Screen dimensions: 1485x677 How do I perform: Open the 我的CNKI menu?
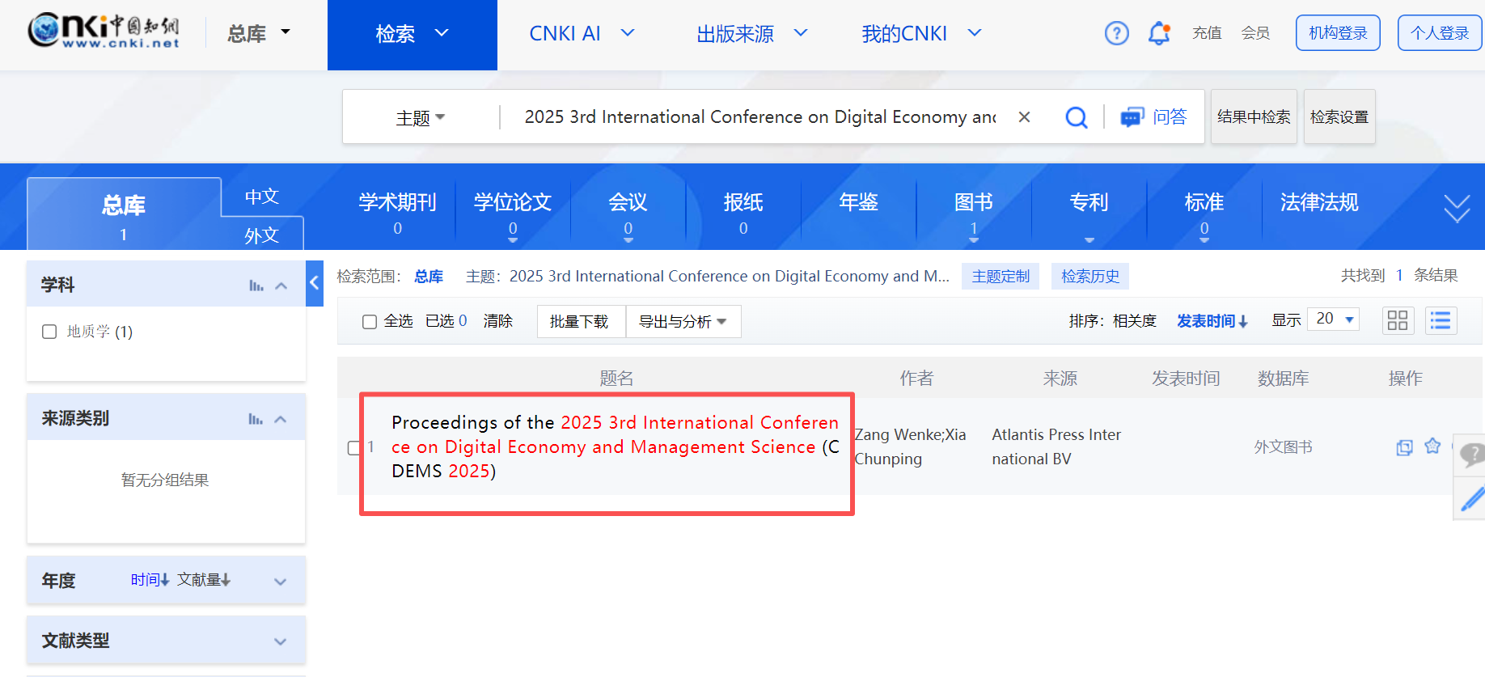click(x=922, y=34)
